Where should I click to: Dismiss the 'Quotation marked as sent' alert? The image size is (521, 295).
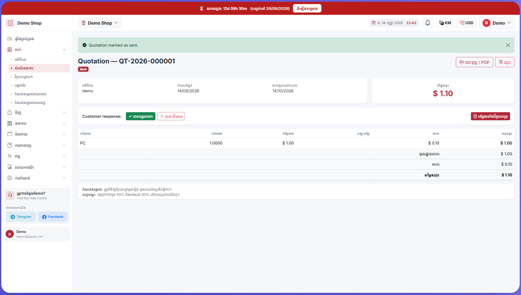coord(508,45)
